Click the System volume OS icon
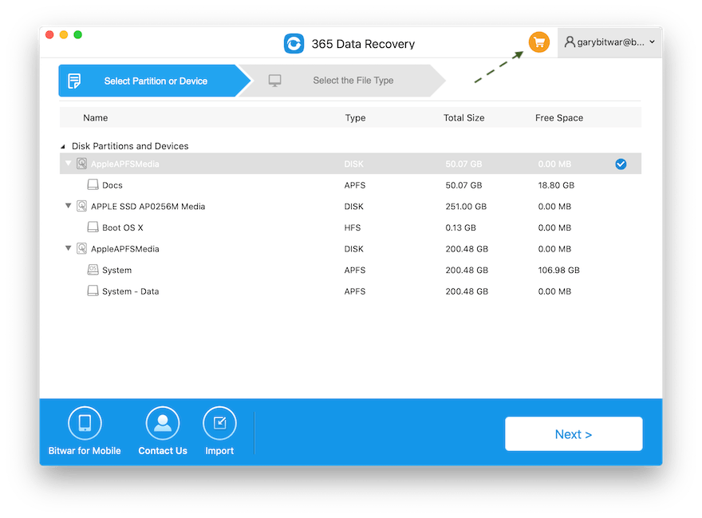 point(93,270)
